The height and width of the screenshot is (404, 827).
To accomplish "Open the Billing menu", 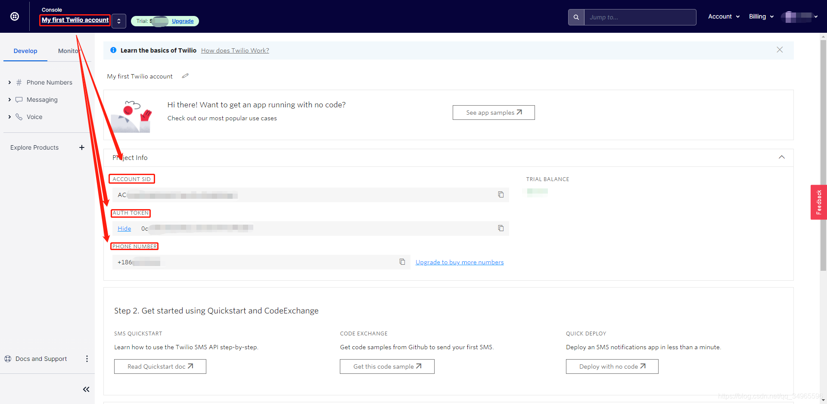I will coord(761,16).
